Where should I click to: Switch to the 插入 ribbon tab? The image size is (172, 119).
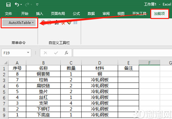tap(40, 14)
